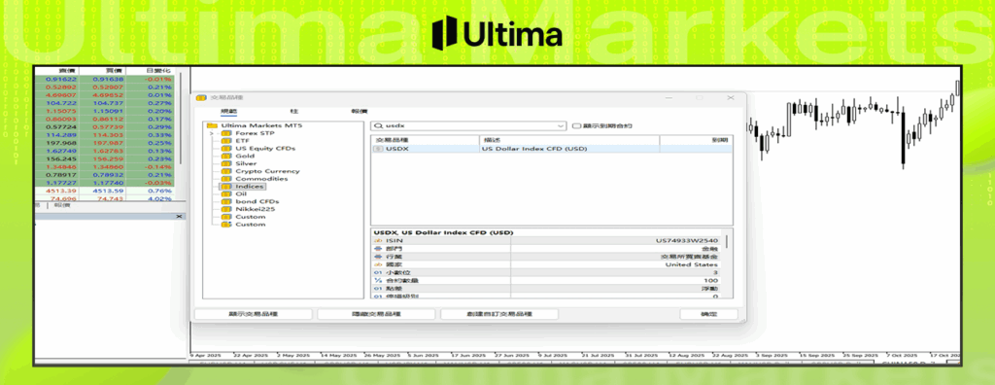
Task: Click the Commodities folder icon
Action: tap(226, 179)
